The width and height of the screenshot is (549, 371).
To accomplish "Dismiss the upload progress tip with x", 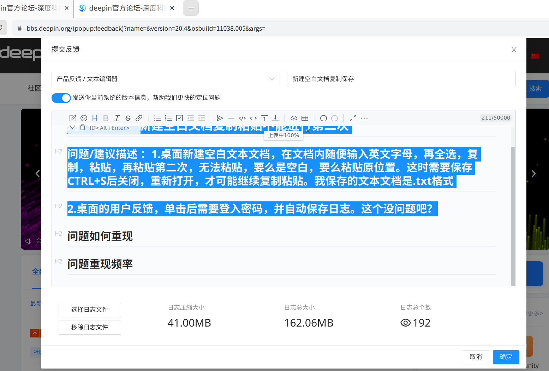I will (308, 131).
